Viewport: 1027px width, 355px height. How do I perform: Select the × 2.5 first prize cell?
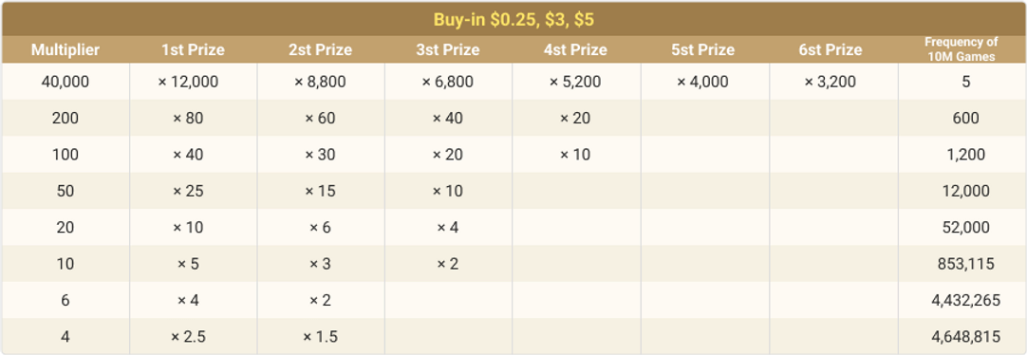188,337
